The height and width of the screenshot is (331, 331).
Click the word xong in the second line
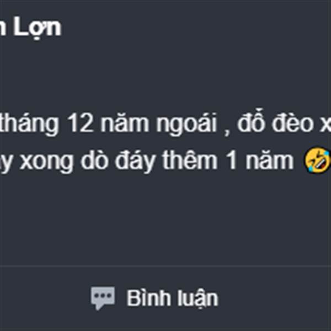pyautogui.click(x=47, y=162)
